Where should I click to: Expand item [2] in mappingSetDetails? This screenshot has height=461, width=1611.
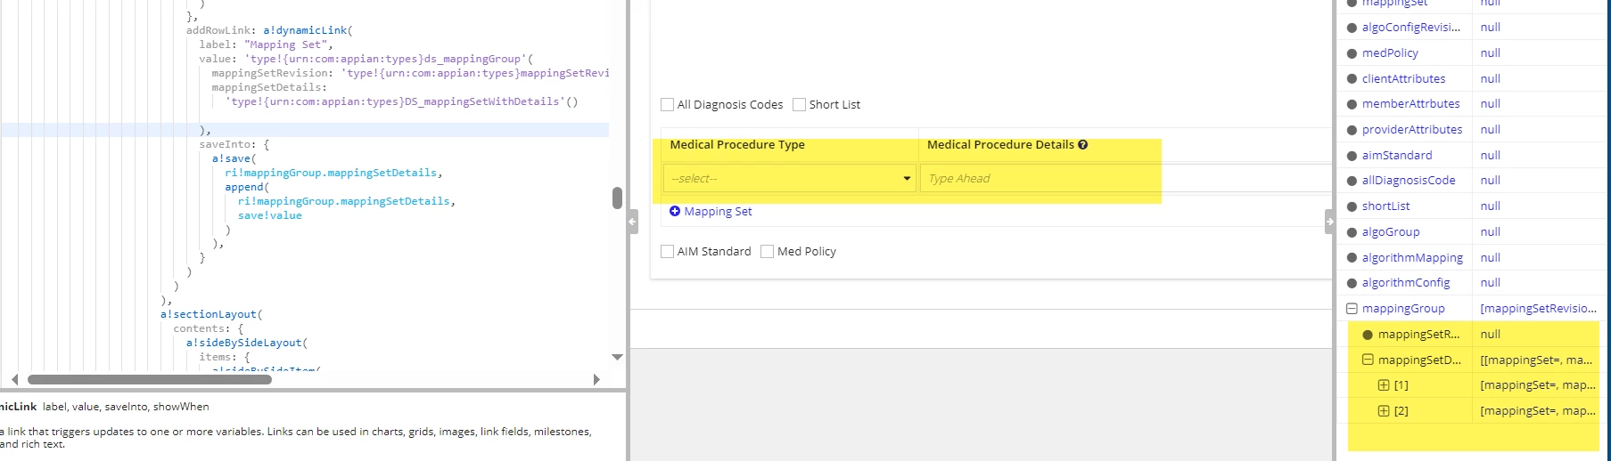click(1384, 411)
